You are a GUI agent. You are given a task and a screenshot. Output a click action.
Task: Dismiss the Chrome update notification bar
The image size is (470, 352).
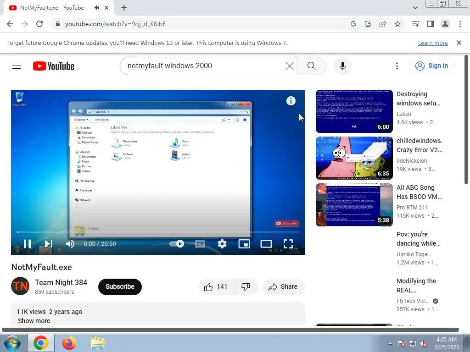coord(459,43)
